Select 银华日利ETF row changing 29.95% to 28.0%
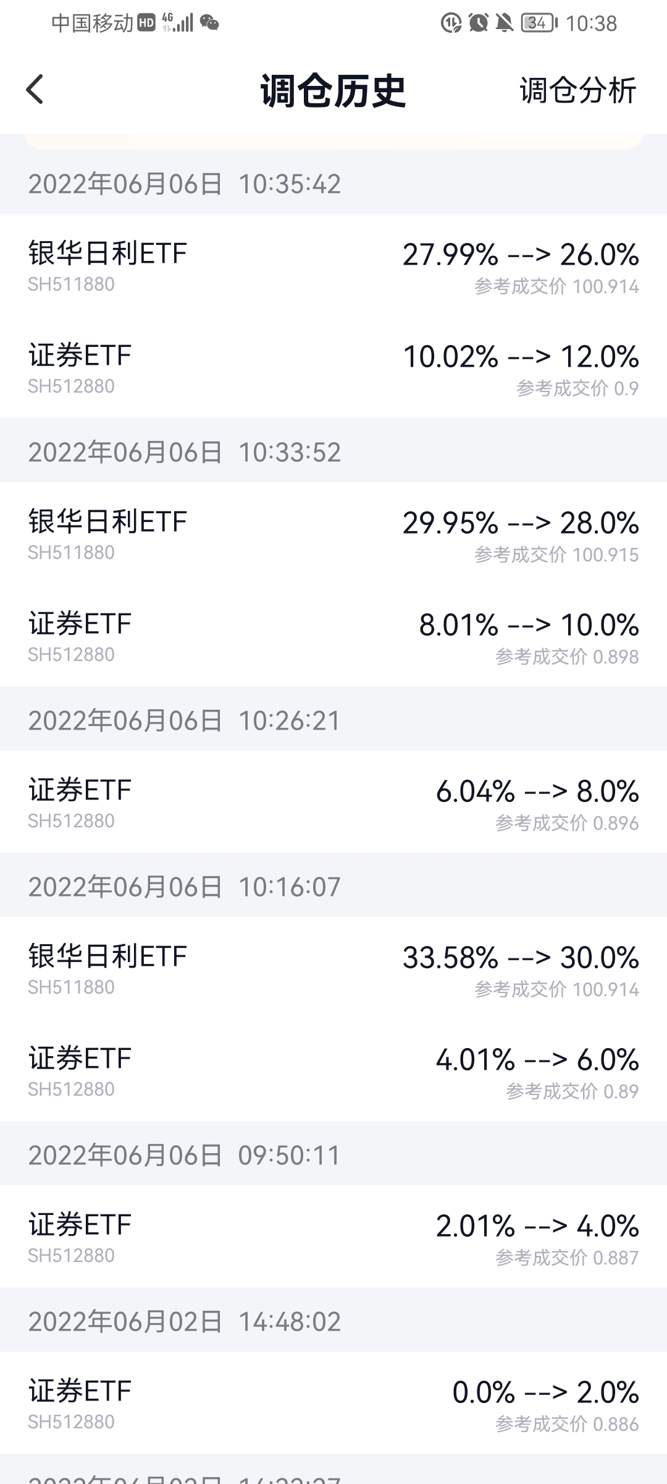This screenshot has width=667, height=1484. (x=333, y=534)
